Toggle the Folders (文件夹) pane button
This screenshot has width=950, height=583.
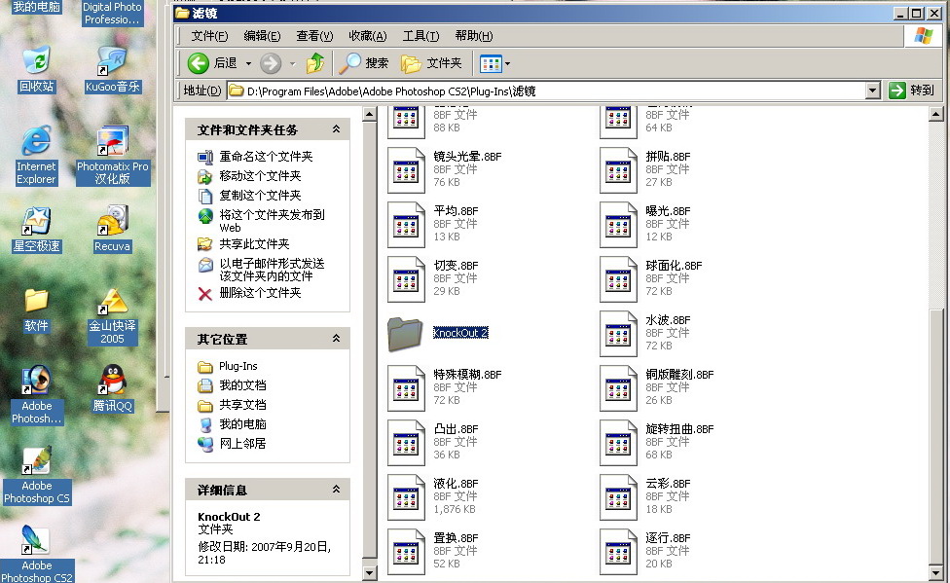(x=431, y=63)
